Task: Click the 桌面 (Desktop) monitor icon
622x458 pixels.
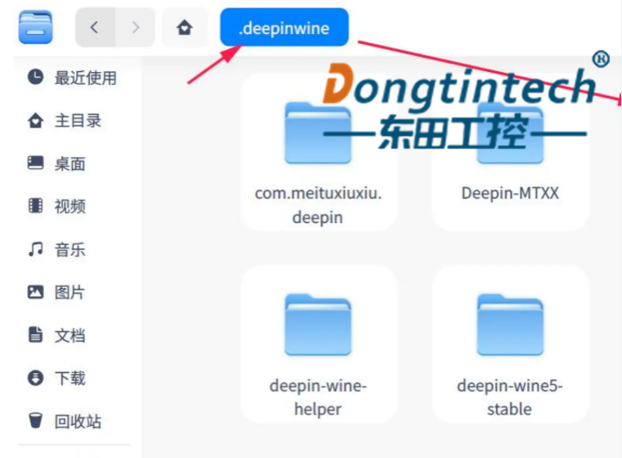Action: click(x=36, y=163)
